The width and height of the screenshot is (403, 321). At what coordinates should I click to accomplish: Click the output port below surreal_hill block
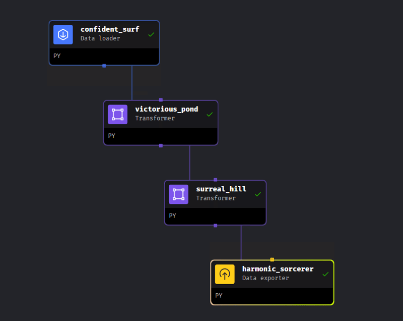click(216, 226)
